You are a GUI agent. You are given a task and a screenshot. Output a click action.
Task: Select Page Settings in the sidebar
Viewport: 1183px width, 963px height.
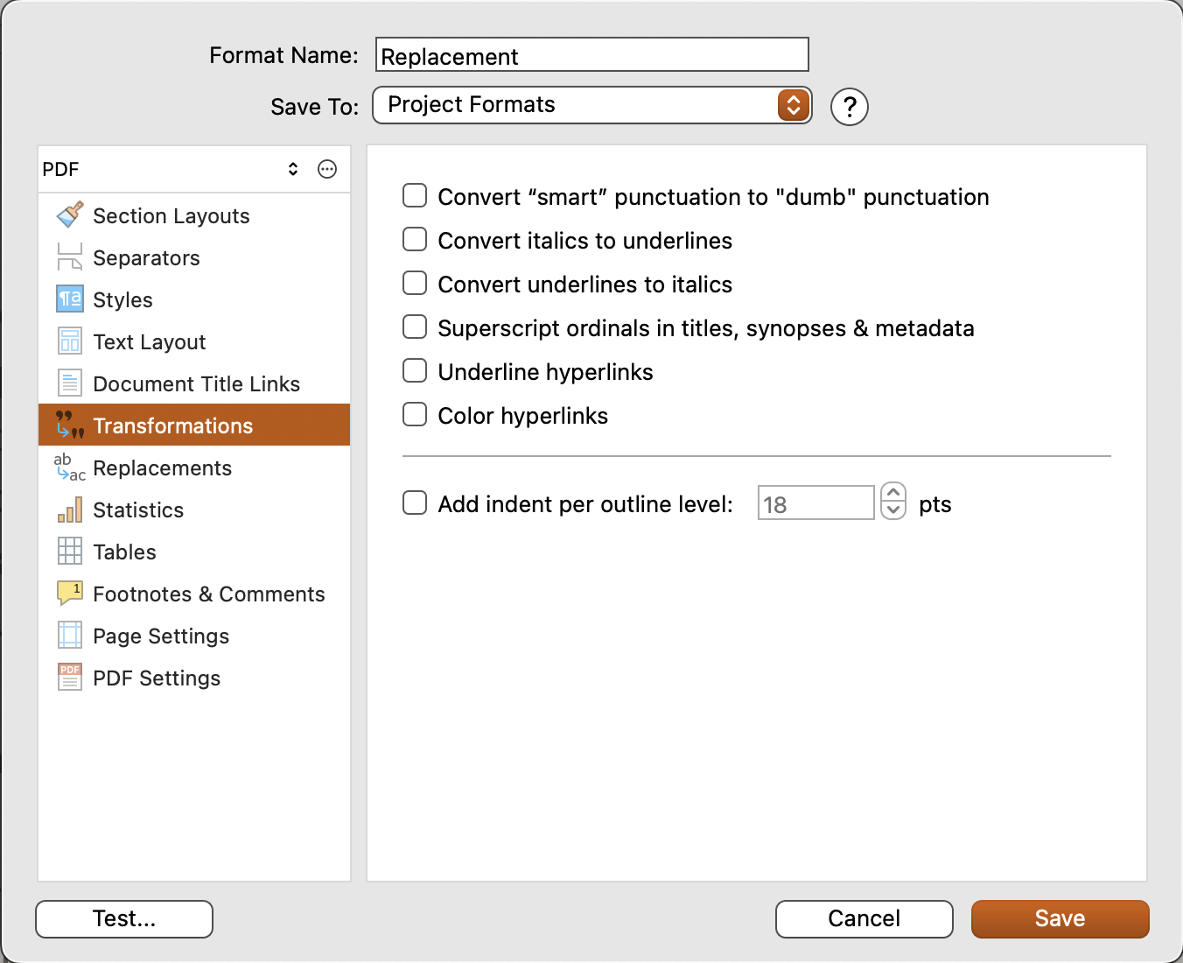click(194, 636)
